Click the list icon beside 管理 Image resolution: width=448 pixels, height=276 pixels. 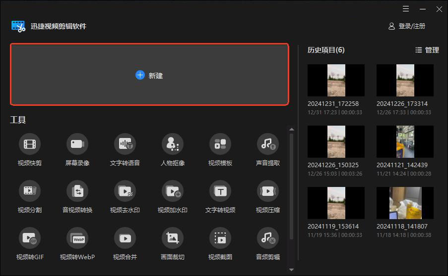419,50
